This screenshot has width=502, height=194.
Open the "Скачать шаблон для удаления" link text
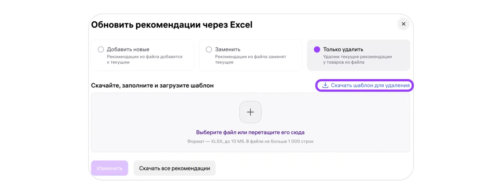click(370, 85)
